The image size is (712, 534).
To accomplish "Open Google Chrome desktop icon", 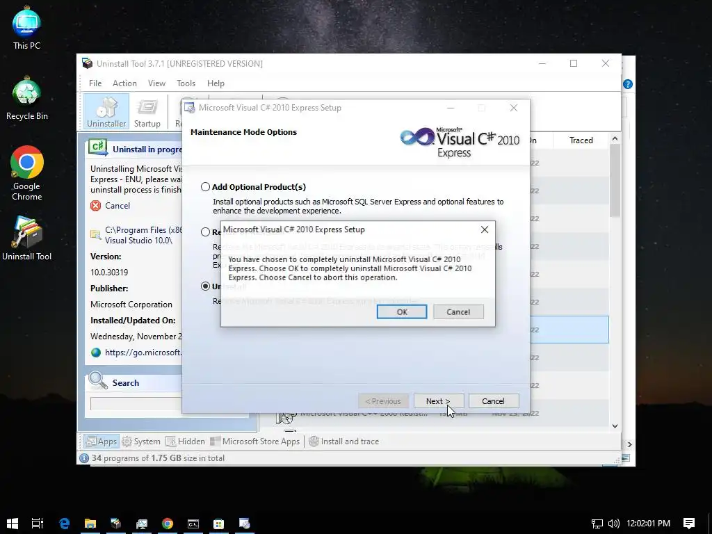I will pos(27,173).
